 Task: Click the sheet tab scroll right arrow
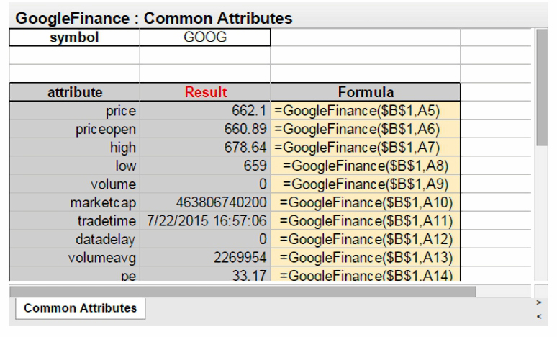539,302
